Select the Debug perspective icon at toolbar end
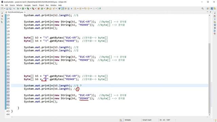 pos(215,8)
